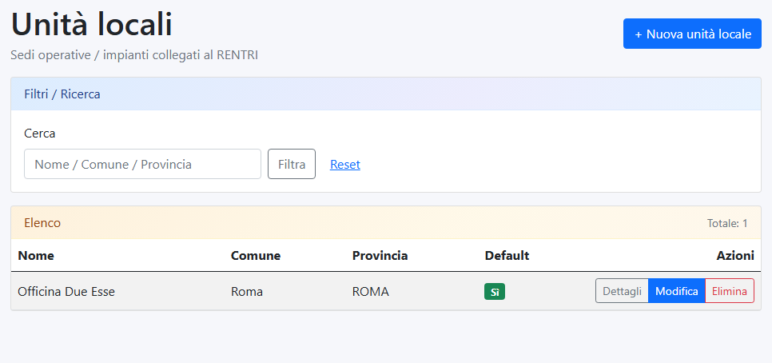Edit Officina Due Esse with Modifica

676,291
